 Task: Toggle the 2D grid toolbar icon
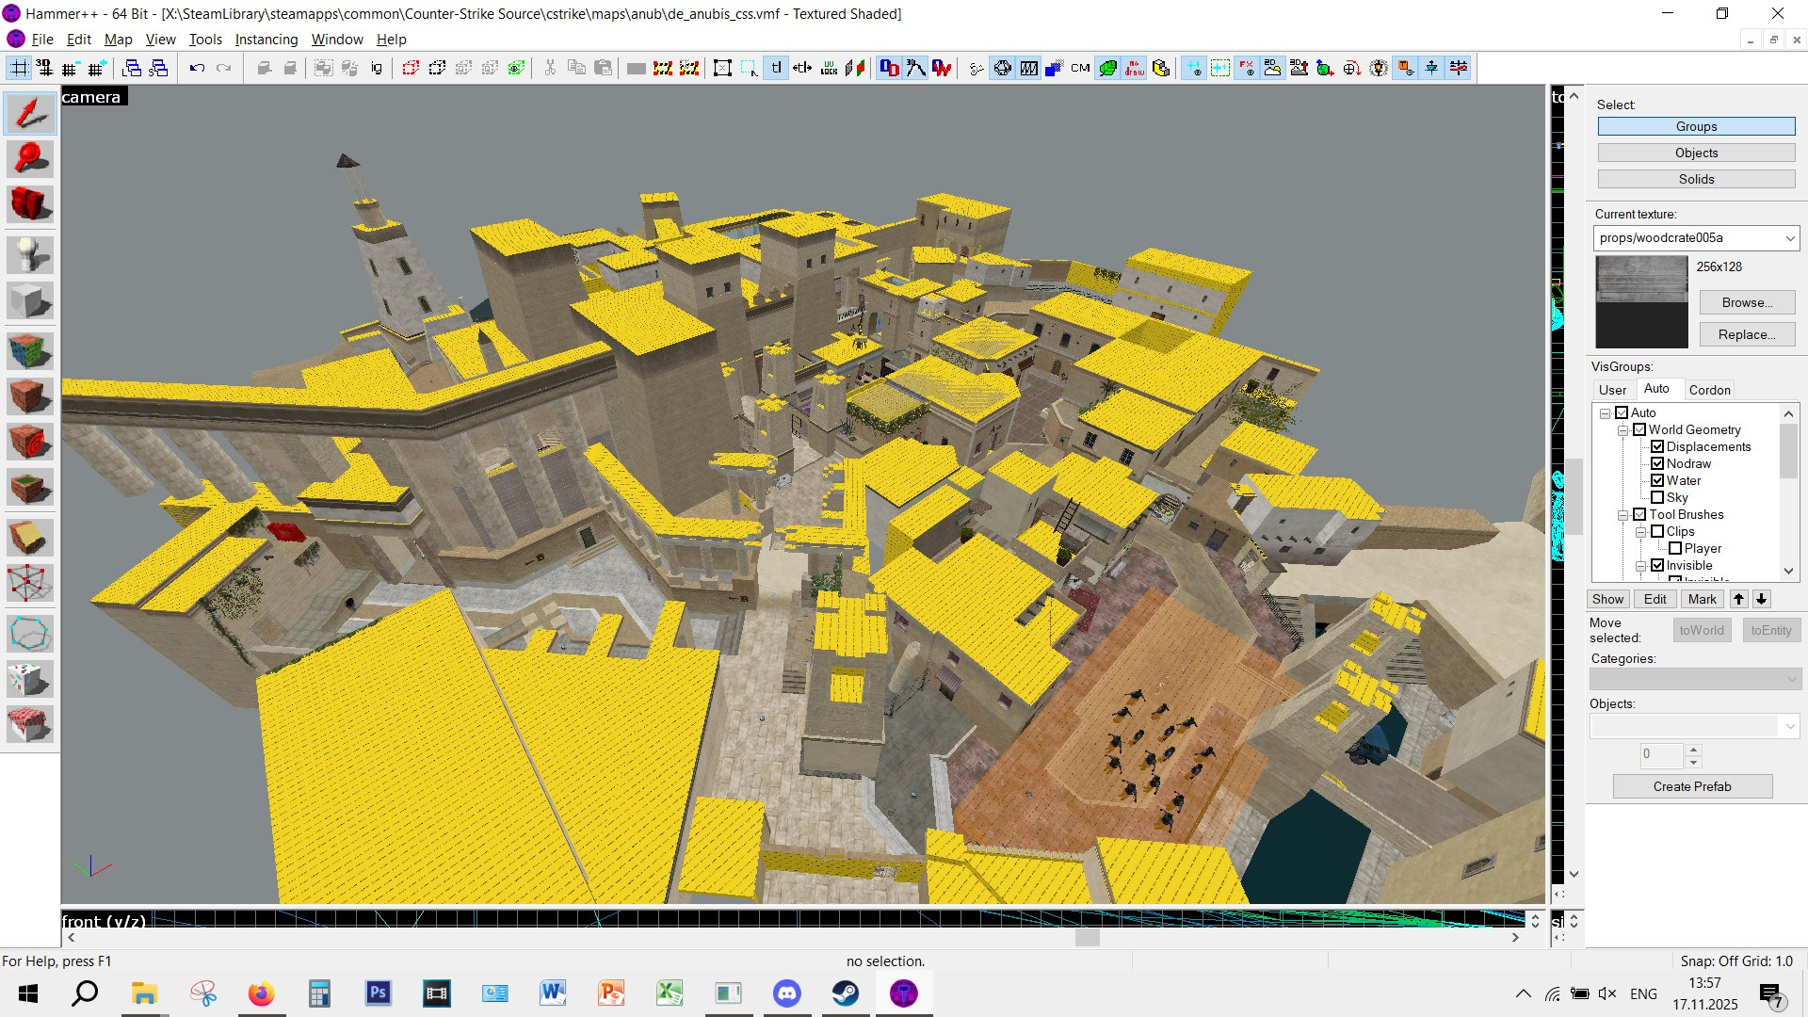point(19,68)
